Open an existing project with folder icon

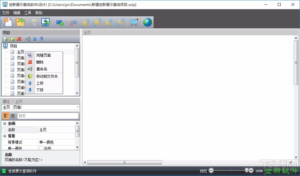(x=20, y=22)
